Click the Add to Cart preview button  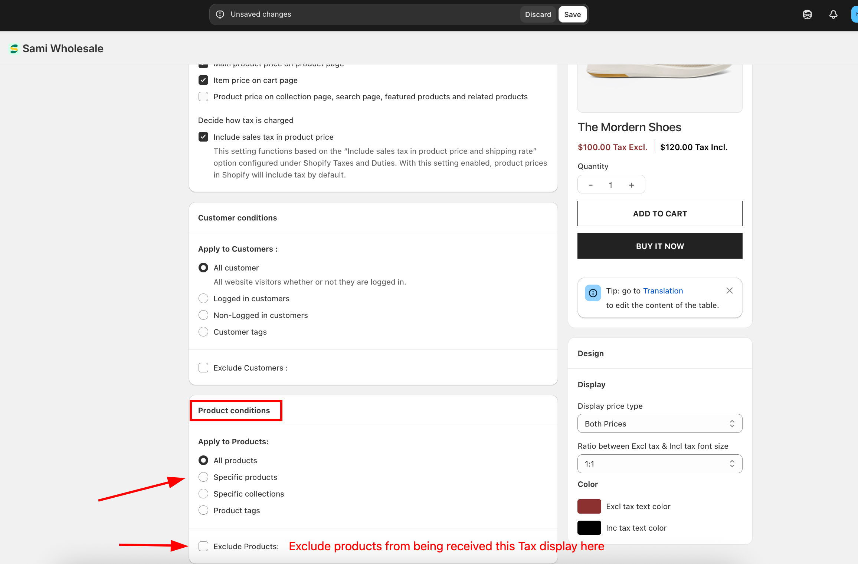click(x=659, y=213)
